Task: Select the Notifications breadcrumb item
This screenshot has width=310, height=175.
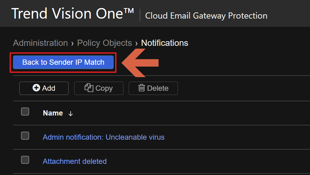Action: 164,43
